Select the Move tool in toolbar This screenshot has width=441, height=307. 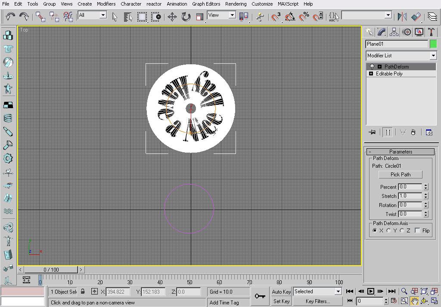click(172, 17)
